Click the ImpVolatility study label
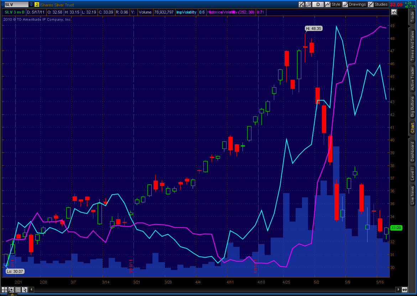 coord(186,12)
